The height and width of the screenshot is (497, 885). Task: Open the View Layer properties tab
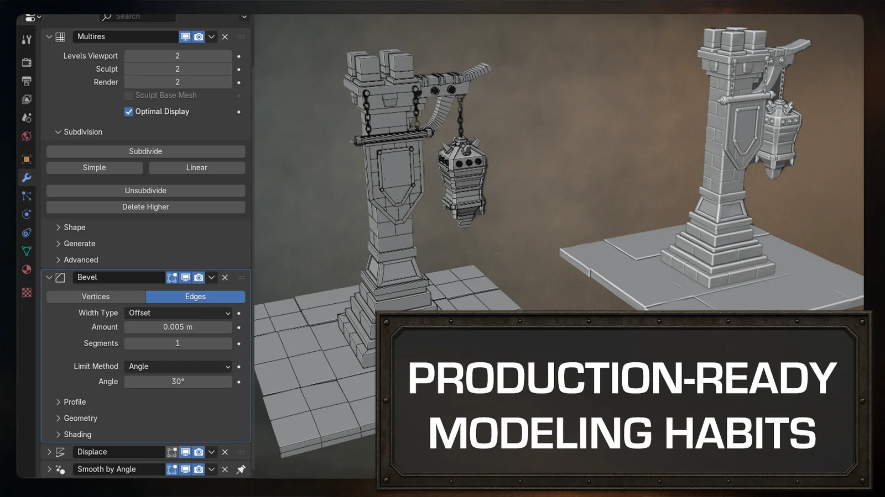26,99
